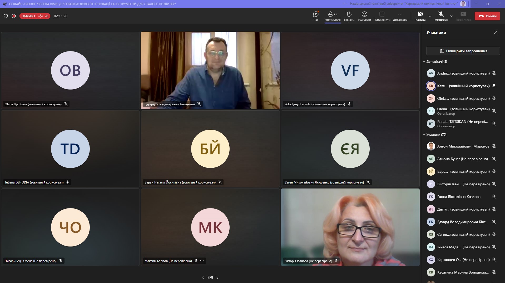Select Картавцев О... in the participants list
This screenshot has height=283, width=505.
click(x=462, y=260)
